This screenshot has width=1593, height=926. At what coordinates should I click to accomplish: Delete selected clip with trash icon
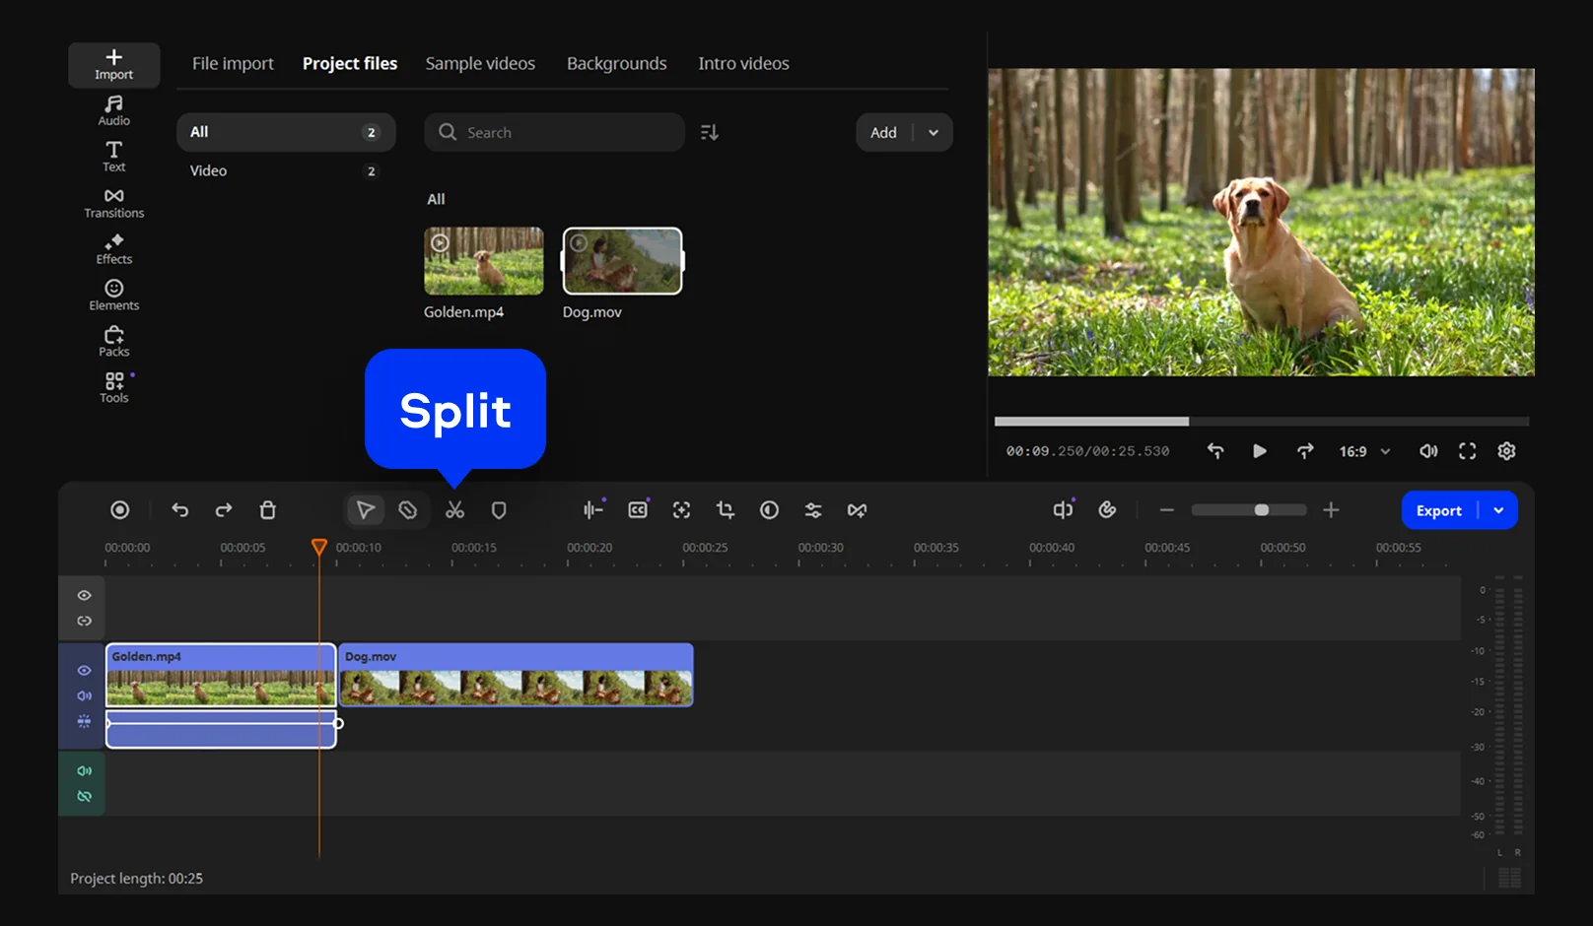coord(267,510)
